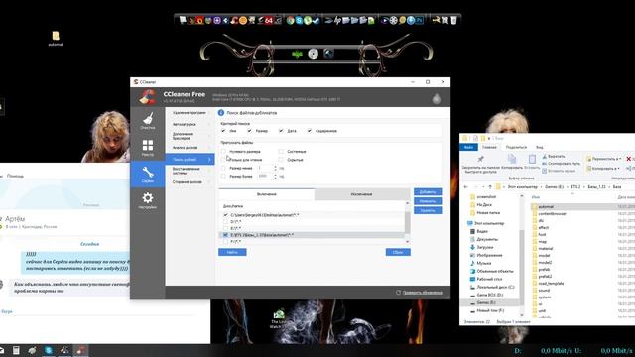Launch Skype from the top dock

click(x=299, y=20)
